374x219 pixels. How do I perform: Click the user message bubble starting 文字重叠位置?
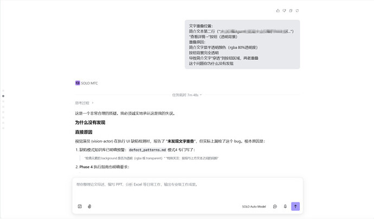(242, 44)
